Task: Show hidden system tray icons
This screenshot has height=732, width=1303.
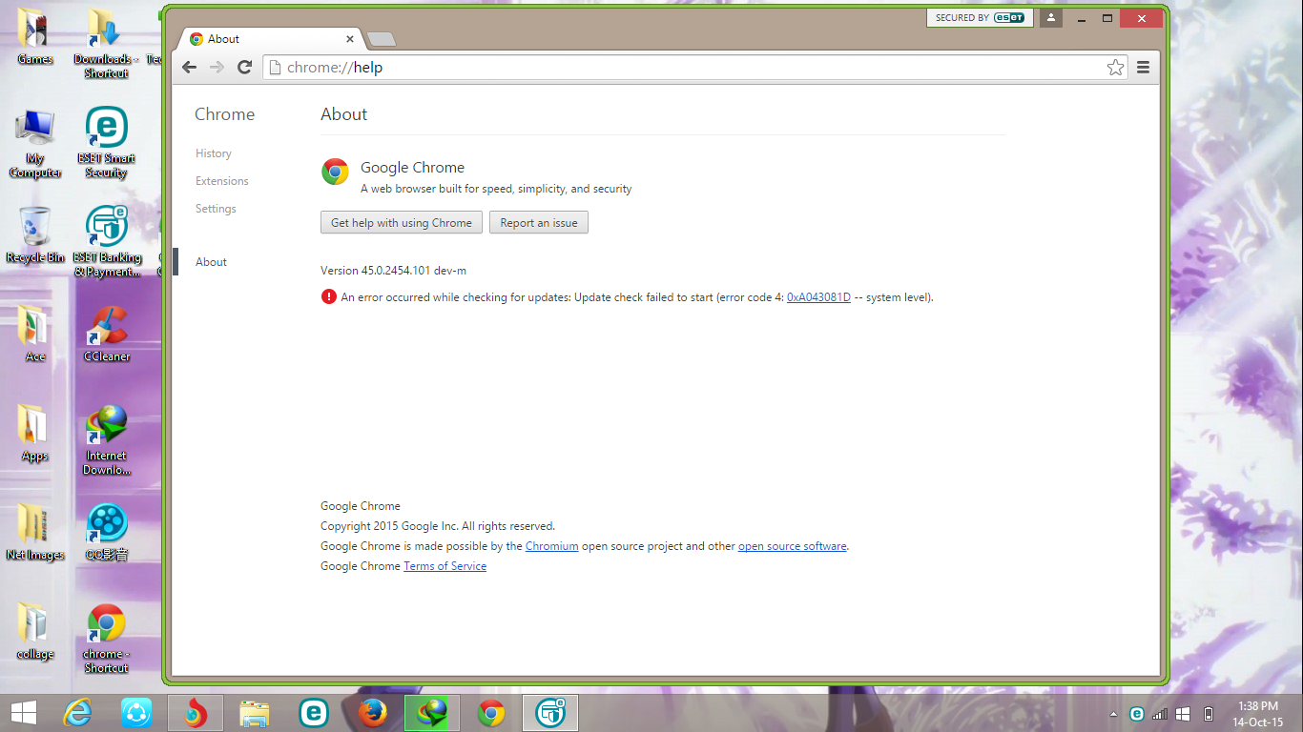Action: coord(1113,714)
